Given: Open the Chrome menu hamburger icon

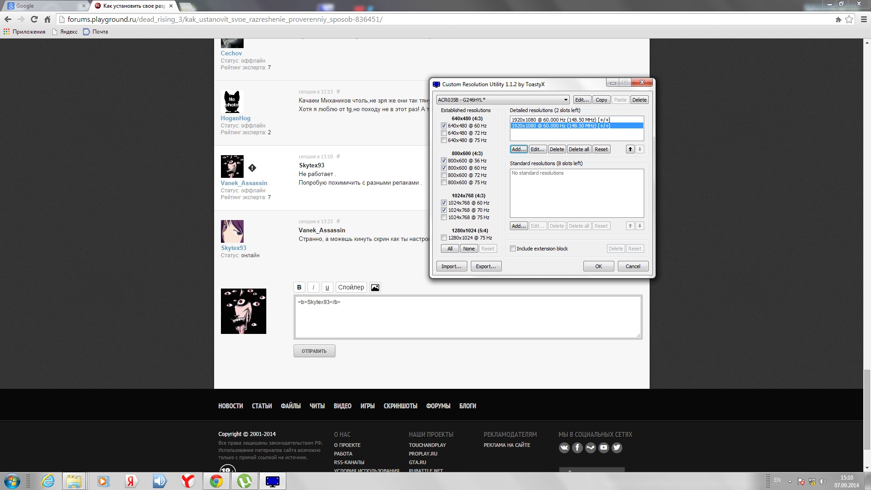Looking at the screenshot, I should point(864,20).
